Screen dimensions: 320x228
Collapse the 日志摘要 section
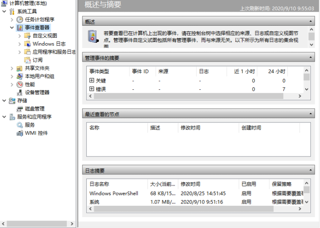click(311, 170)
